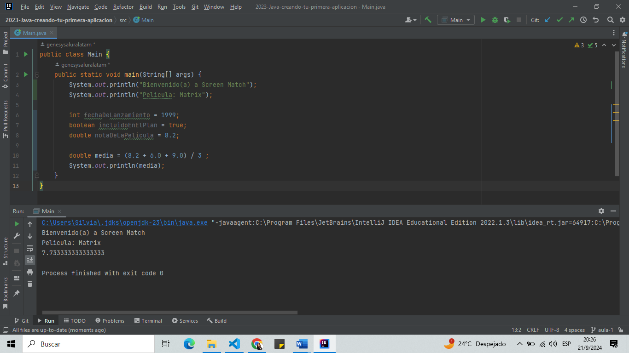Image resolution: width=629 pixels, height=353 pixels.
Task: Click the warnings indicator showing 3
Action: (579, 45)
